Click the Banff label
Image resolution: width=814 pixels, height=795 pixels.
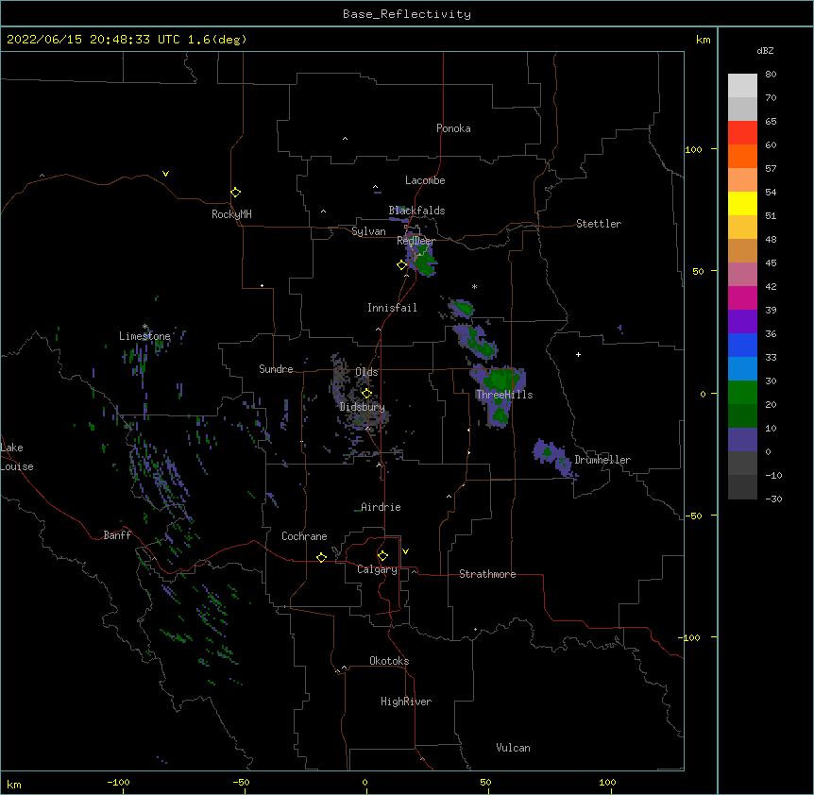click(117, 535)
